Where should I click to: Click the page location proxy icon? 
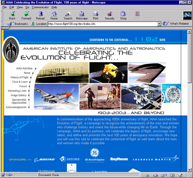[x=33, y=24]
